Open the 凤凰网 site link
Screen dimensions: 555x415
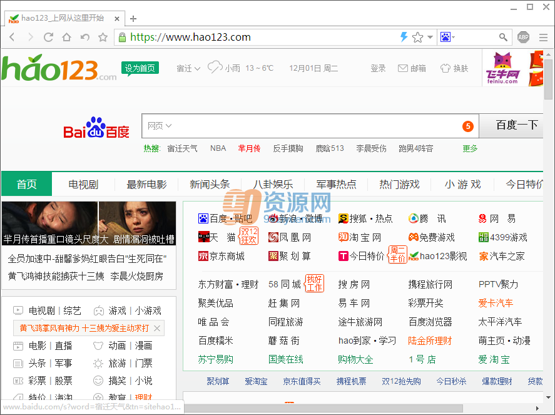(290, 237)
